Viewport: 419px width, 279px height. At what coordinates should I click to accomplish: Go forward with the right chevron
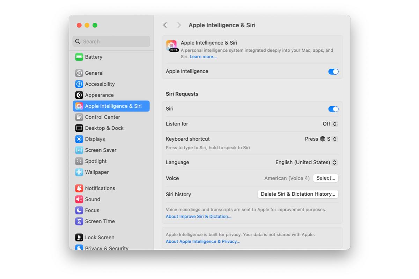(x=179, y=25)
